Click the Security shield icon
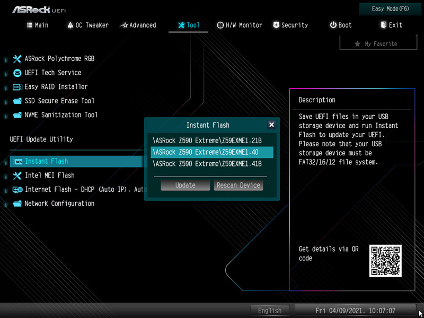 [x=276, y=25]
